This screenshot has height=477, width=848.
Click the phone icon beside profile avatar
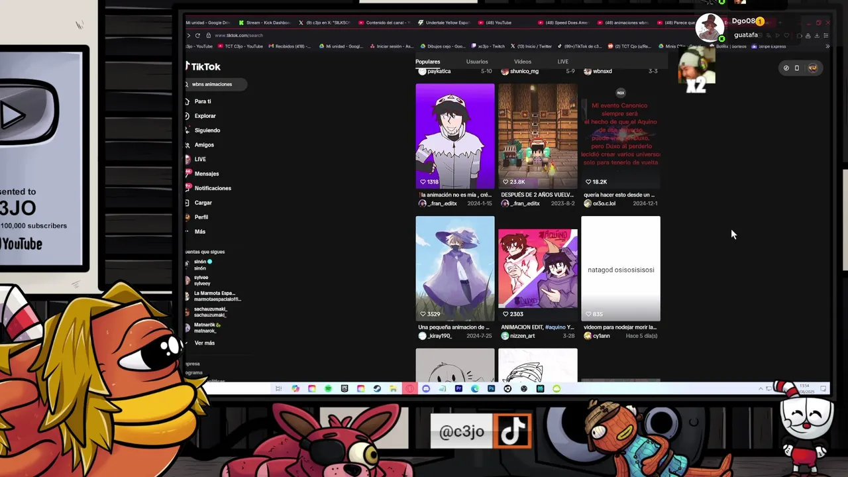(x=797, y=68)
